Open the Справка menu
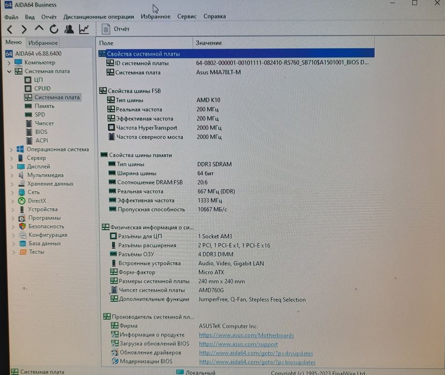This screenshot has width=445, height=375. pyautogui.click(x=214, y=17)
